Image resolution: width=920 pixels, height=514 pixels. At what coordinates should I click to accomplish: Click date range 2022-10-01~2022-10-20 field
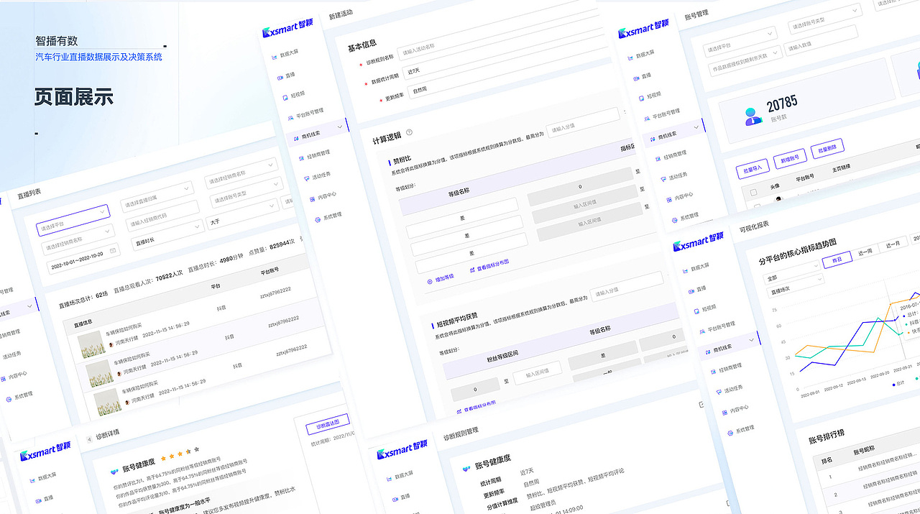[x=84, y=260]
